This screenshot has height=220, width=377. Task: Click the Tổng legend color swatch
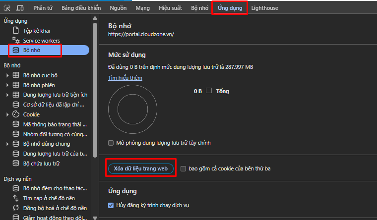pos(209,91)
